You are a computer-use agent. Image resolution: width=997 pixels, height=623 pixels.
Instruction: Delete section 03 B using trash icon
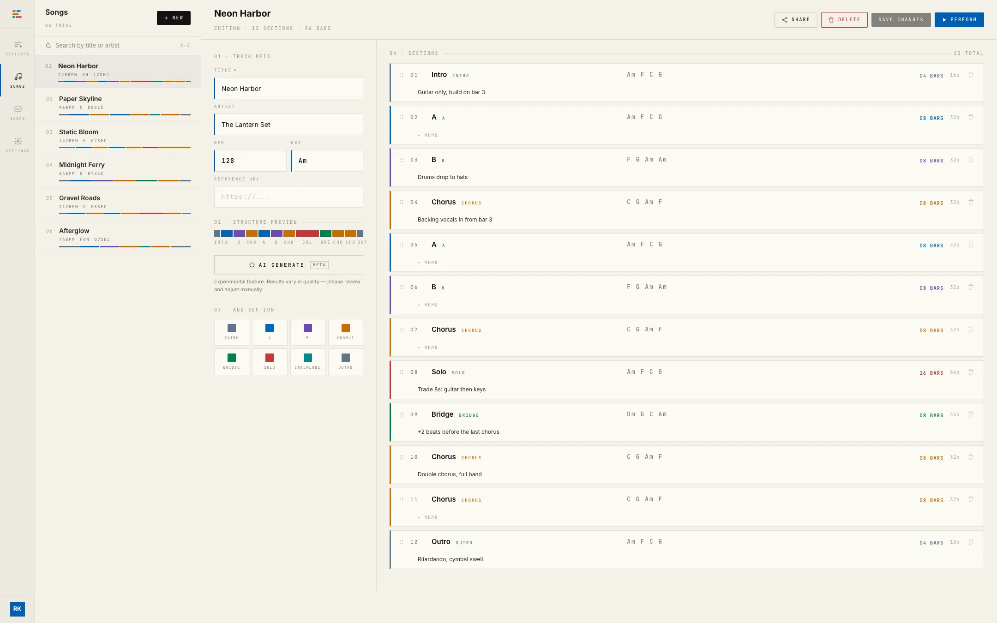pos(971,160)
